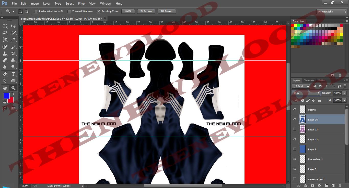Reset default foreground and background colors
The height and width of the screenshot is (188, 349).
pyautogui.click(x=4, y=102)
